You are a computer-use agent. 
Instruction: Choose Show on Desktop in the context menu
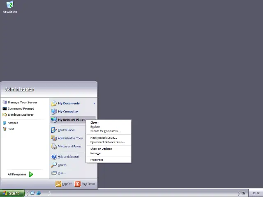(x=108, y=149)
